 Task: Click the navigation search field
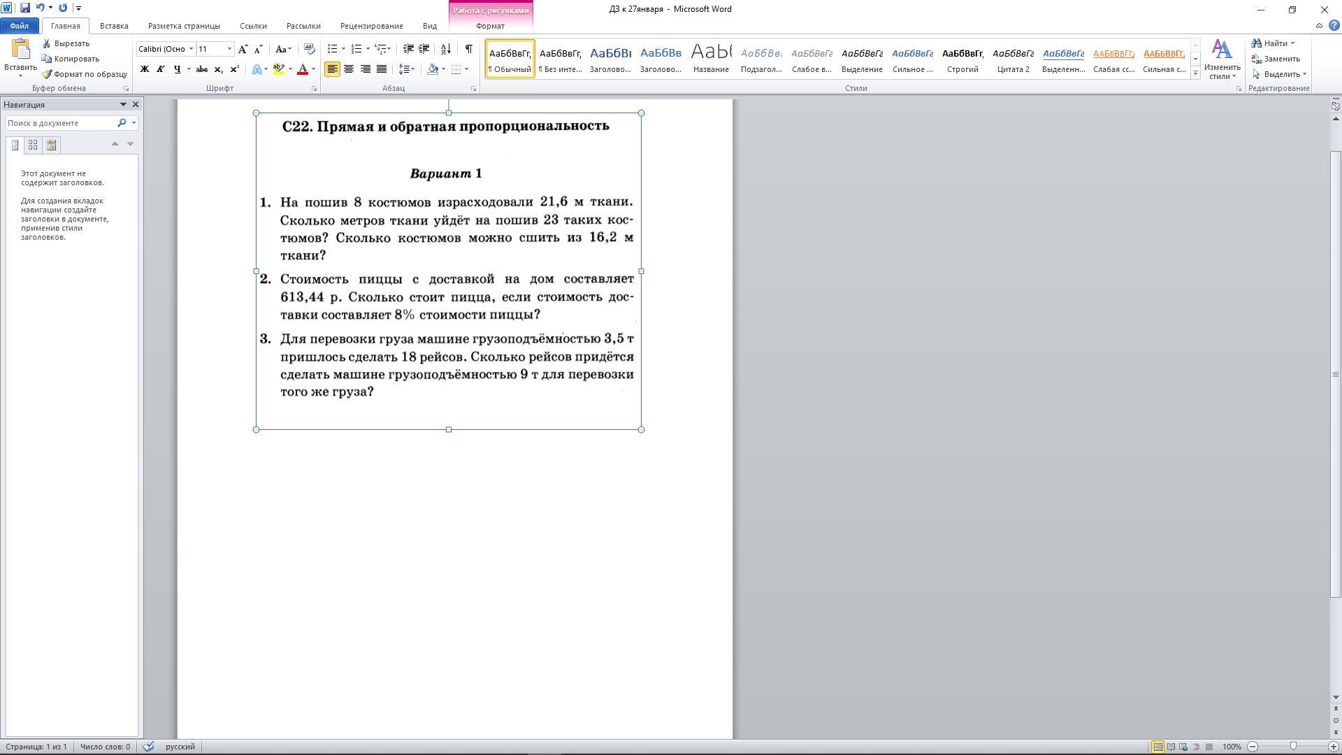[x=60, y=123]
